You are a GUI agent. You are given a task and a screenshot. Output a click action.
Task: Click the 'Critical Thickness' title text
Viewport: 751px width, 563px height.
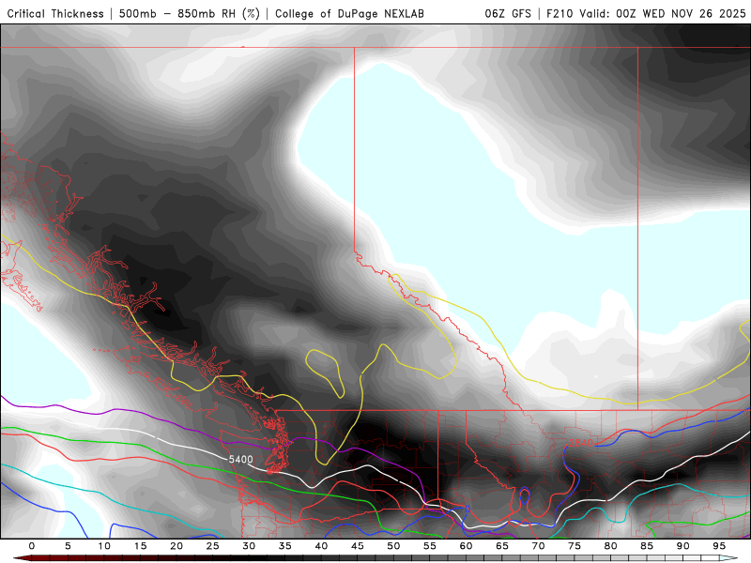(x=55, y=13)
